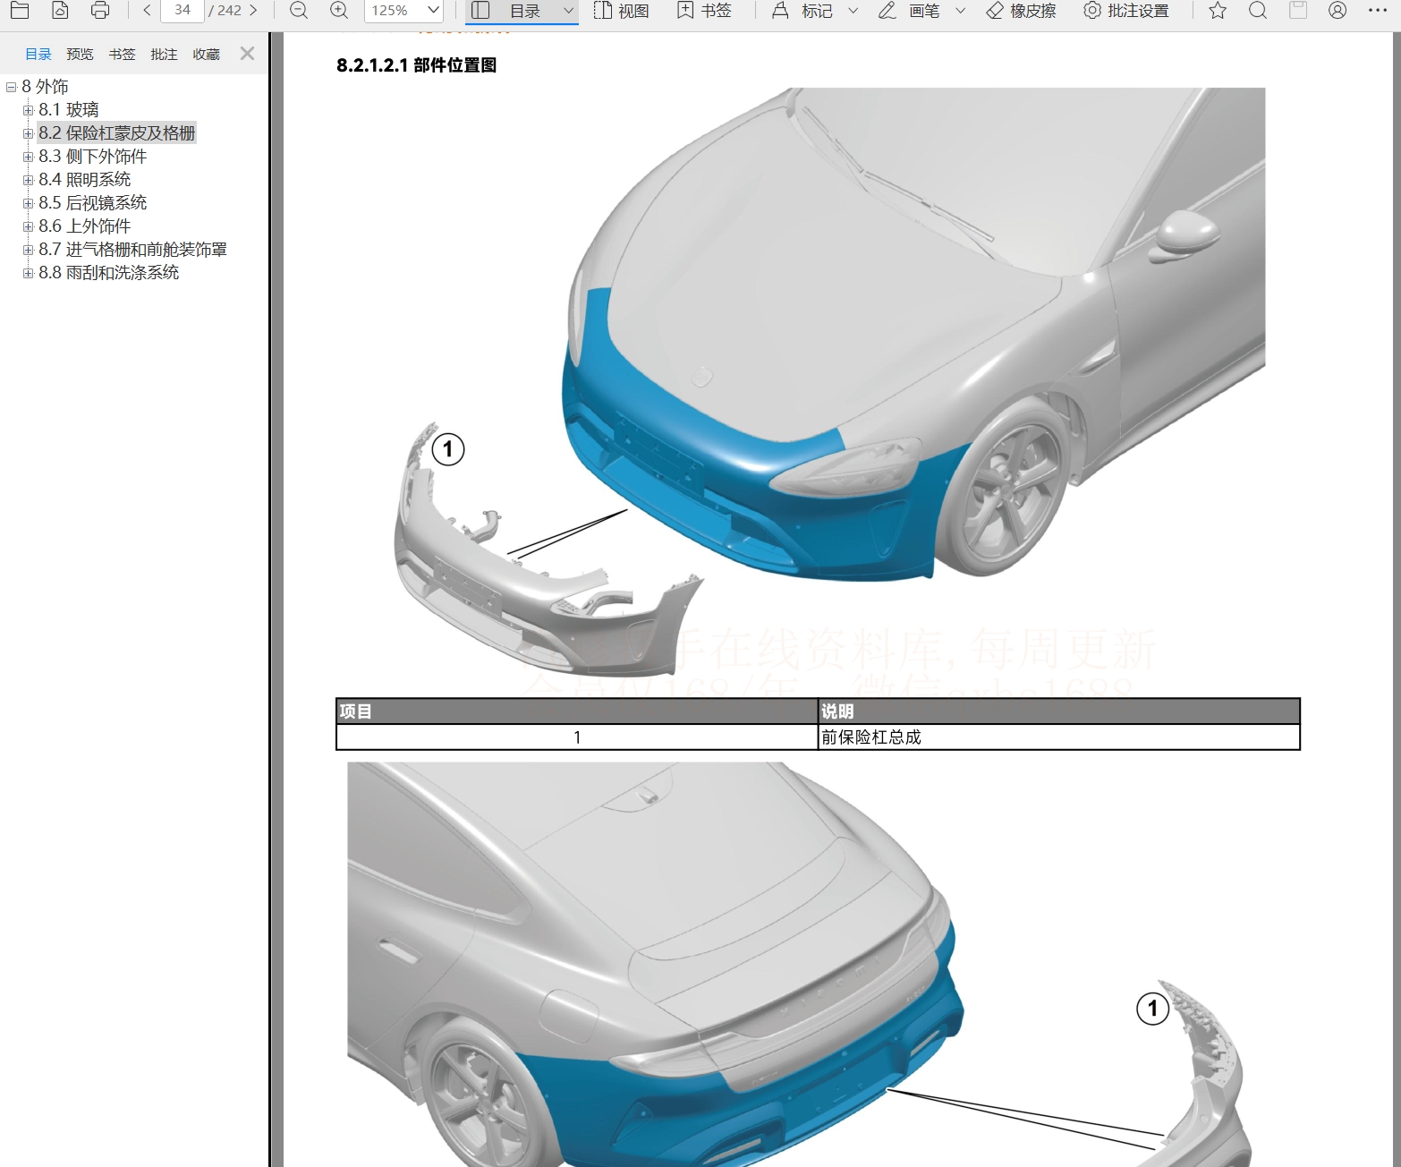The width and height of the screenshot is (1401, 1167).
Task: Click the print icon
Action: tap(100, 11)
